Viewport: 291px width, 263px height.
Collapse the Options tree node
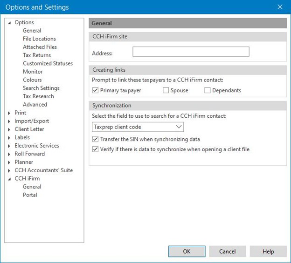(9, 23)
